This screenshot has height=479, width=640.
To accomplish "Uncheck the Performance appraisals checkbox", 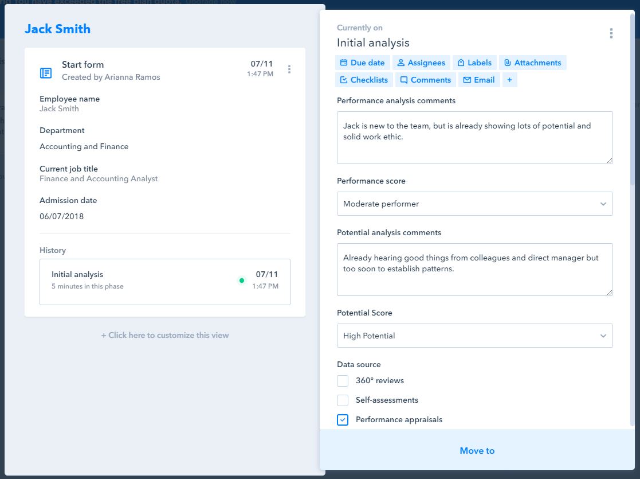I will pyautogui.click(x=343, y=420).
